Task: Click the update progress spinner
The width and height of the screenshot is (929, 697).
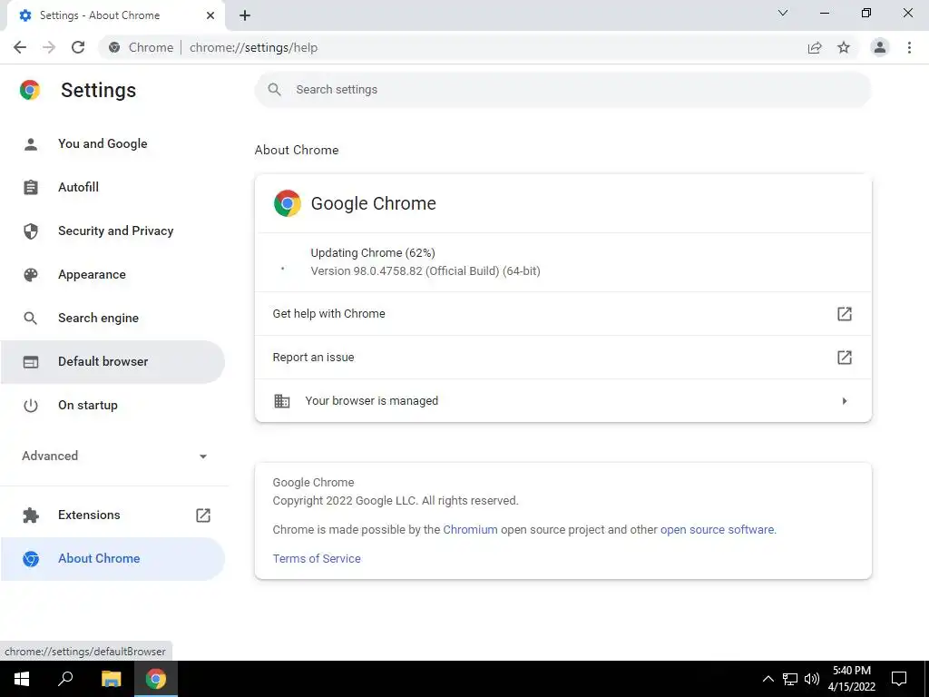Action: [x=283, y=269]
